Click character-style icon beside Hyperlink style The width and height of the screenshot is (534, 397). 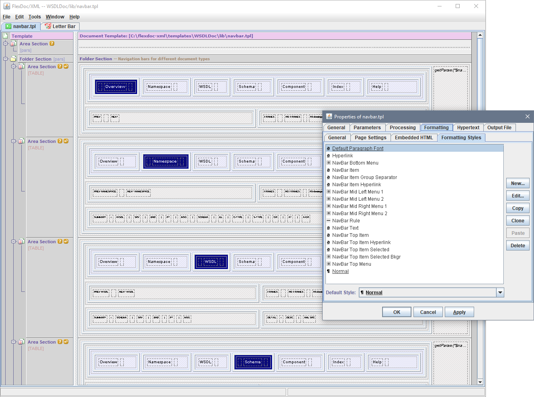pyautogui.click(x=328, y=156)
